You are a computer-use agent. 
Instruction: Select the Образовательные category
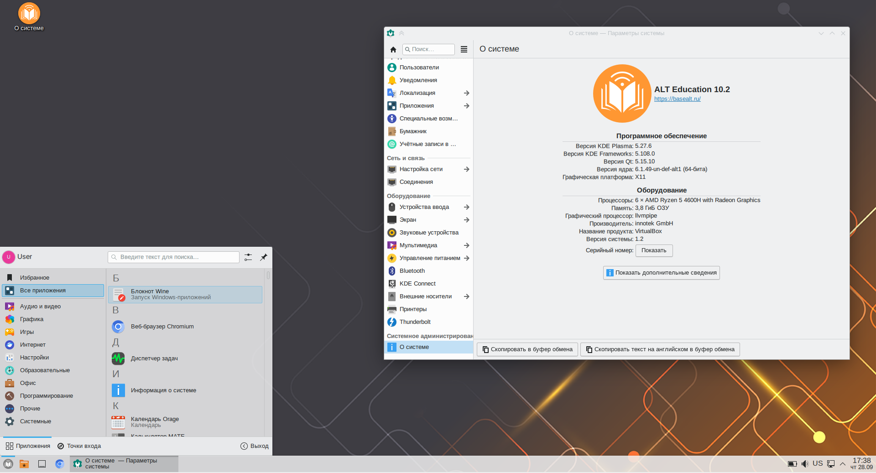[53, 370]
